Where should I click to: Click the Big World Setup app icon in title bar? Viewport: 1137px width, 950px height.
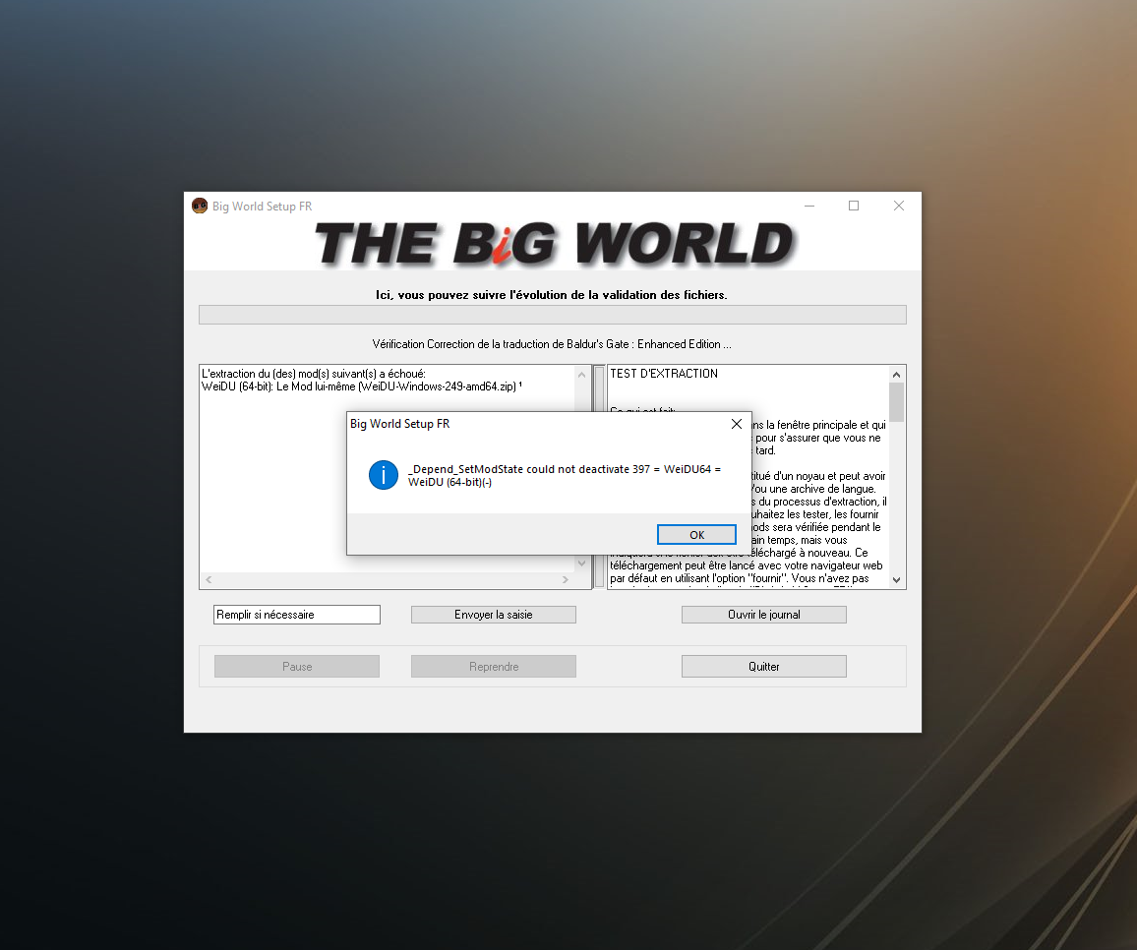(200, 206)
